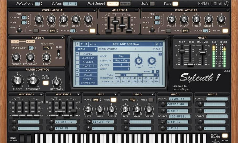This screenshot has width=238, height=143.
Task: Uncheck the EQ effect checkbox
Action: coord(77,71)
